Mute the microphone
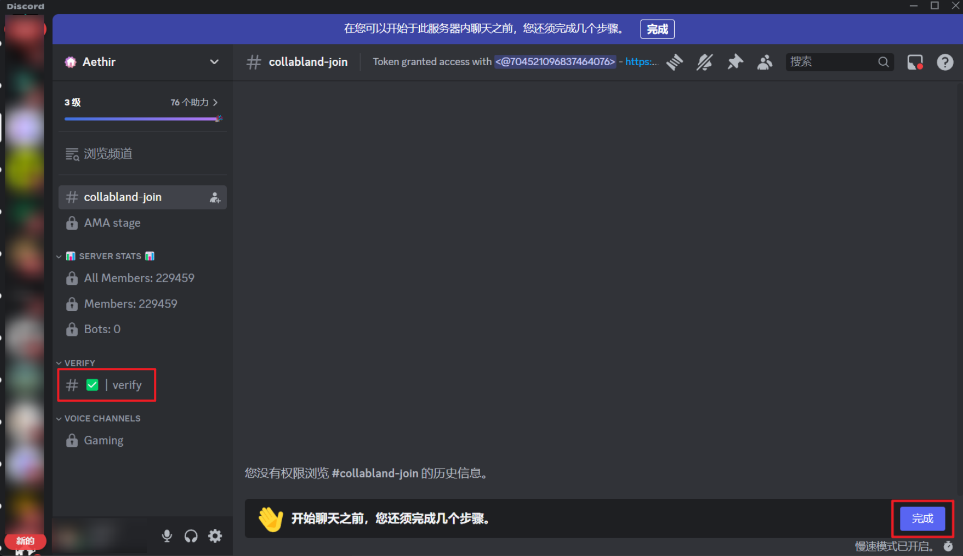Image resolution: width=963 pixels, height=556 pixels. click(167, 536)
